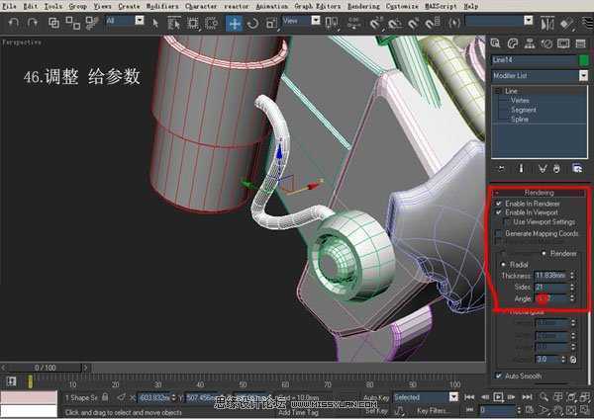
Task: Select the Renderer radio button
Action: click(x=544, y=253)
